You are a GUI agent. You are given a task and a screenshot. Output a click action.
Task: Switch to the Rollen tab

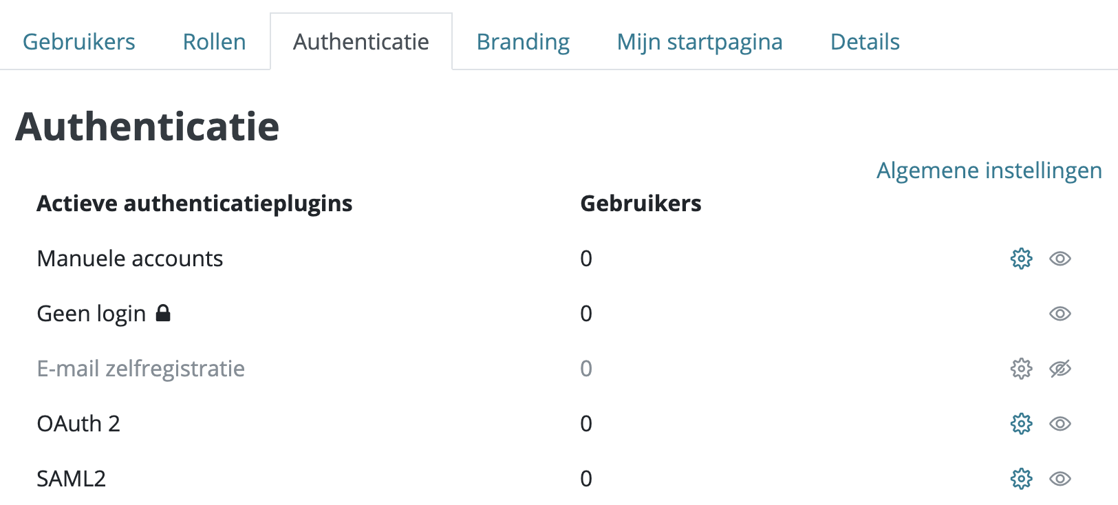tap(214, 42)
